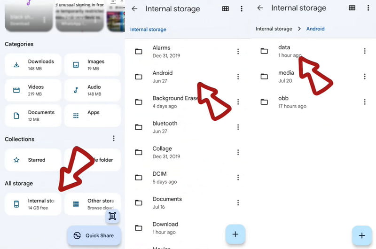This screenshot has height=249, width=376.
Task: Open the Starred collection
Action: tap(33, 160)
